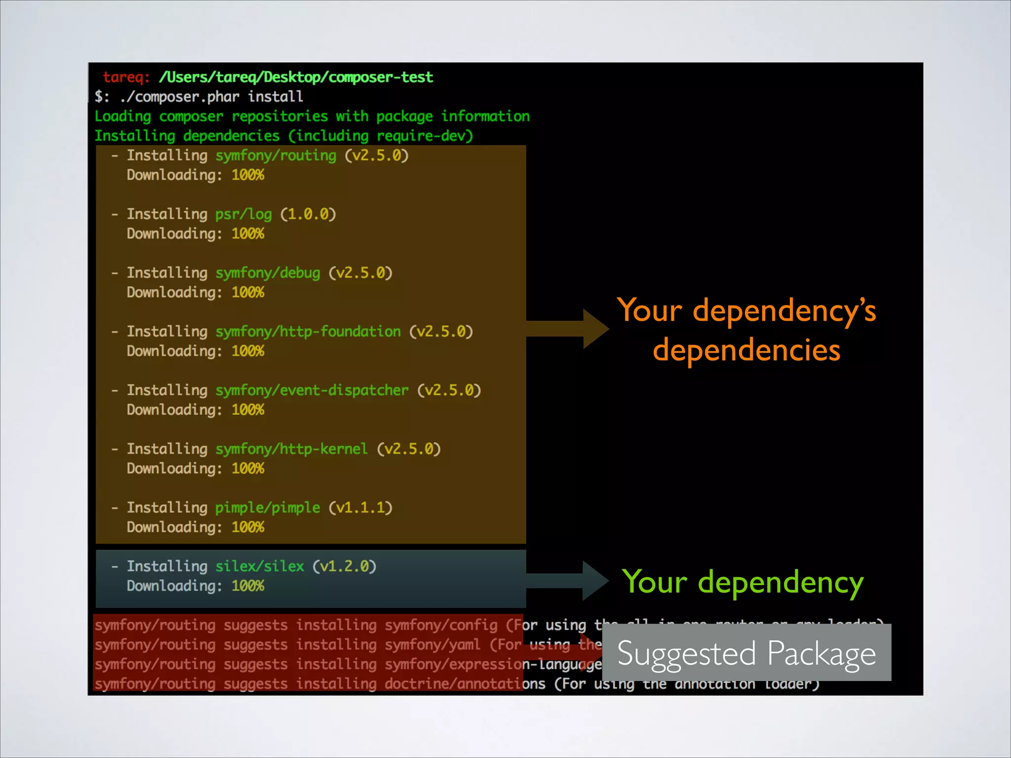
Task: Click the line suggesting symfony/expression-language
Action: [x=348, y=664]
